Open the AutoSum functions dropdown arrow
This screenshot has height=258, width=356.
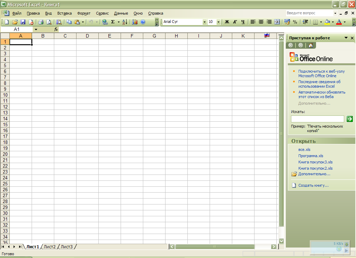tap(119, 22)
